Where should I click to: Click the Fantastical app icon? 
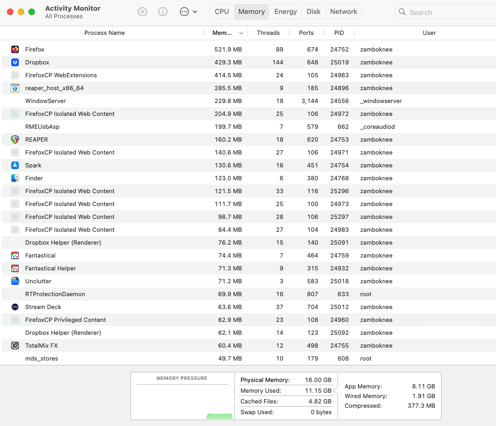[x=15, y=255]
